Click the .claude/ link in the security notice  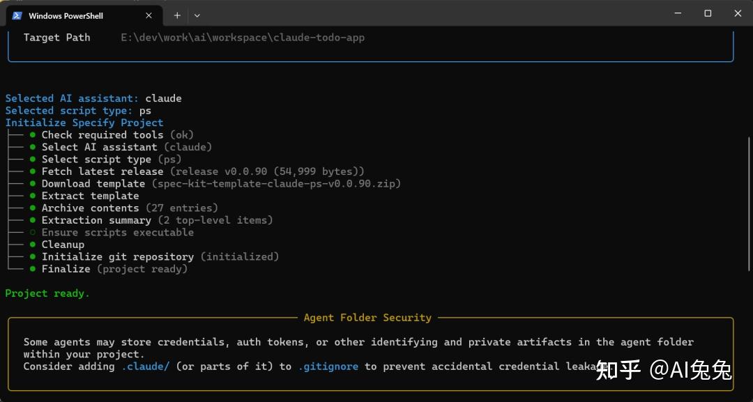click(146, 366)
